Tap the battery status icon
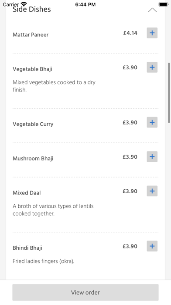This screenshot has width=171, height=305. coord(163,4)
